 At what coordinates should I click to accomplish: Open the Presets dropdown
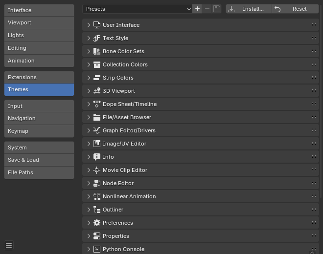[x=137, y=9]
